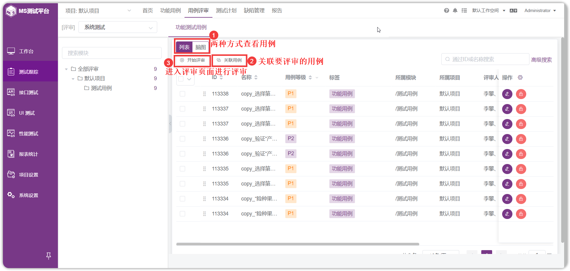
Task: Open the 测试计划 menu
Action: (226, 11)
